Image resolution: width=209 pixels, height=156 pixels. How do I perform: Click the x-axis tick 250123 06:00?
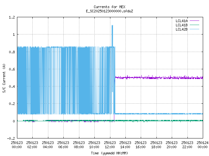point(63,145)
